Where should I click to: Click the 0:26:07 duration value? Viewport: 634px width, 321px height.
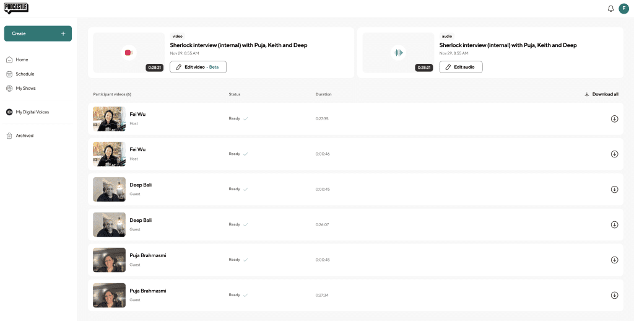pos(322,225)
